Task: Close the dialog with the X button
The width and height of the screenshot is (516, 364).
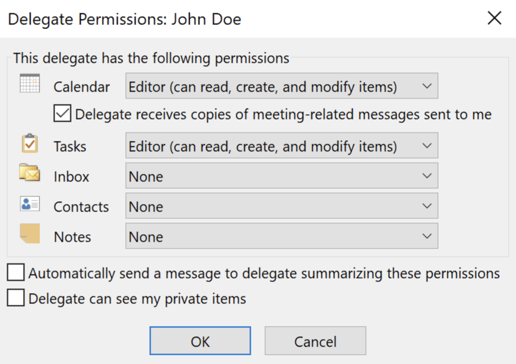Action: [494, 18]
